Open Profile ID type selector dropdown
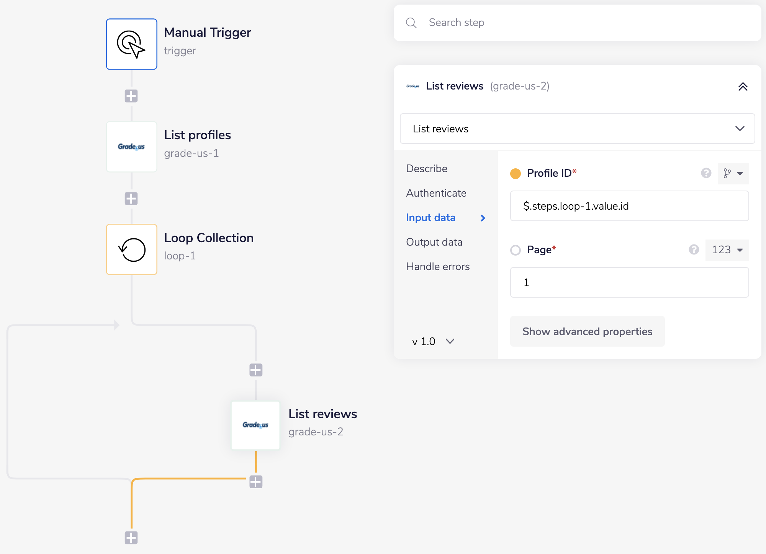 [x=733, y=173]
